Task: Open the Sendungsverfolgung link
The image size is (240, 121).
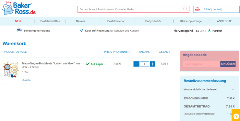Action: pos(37,31)
